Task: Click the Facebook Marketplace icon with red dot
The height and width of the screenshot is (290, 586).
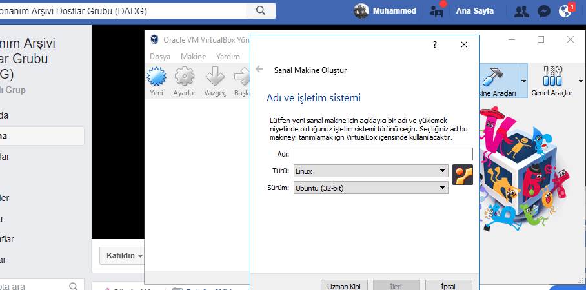Action: pos(436,11)
